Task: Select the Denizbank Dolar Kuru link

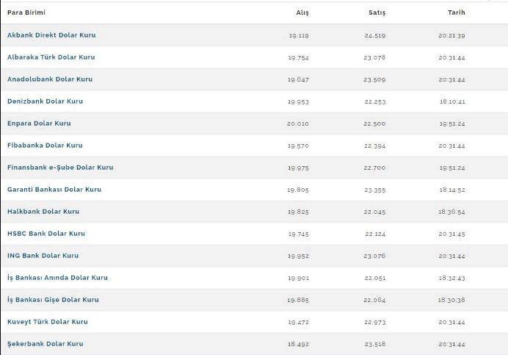Action: pos(45,101)
